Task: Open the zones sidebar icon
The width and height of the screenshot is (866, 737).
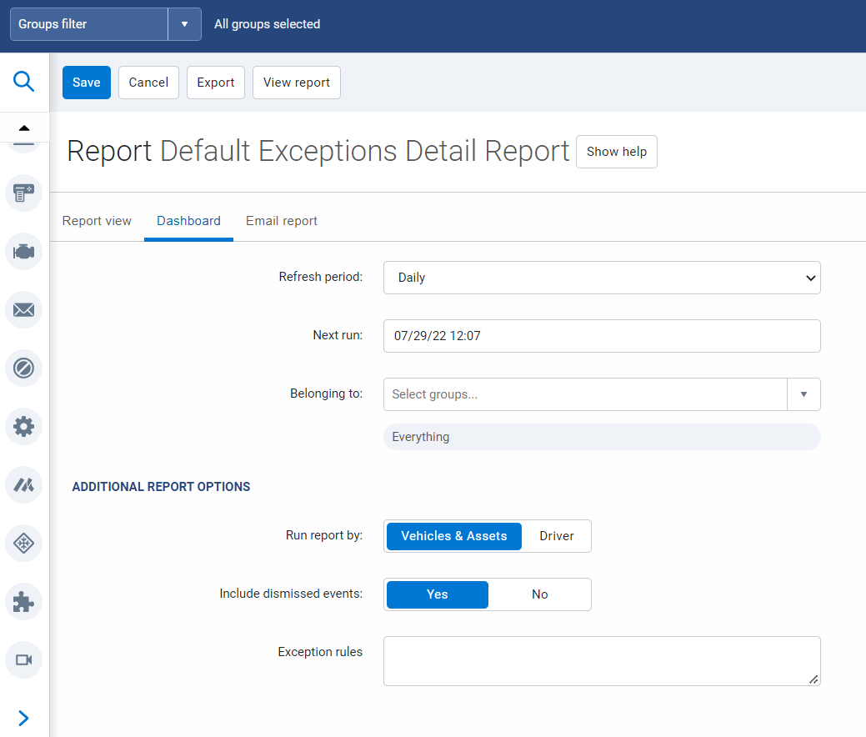Action: point(23,543)
